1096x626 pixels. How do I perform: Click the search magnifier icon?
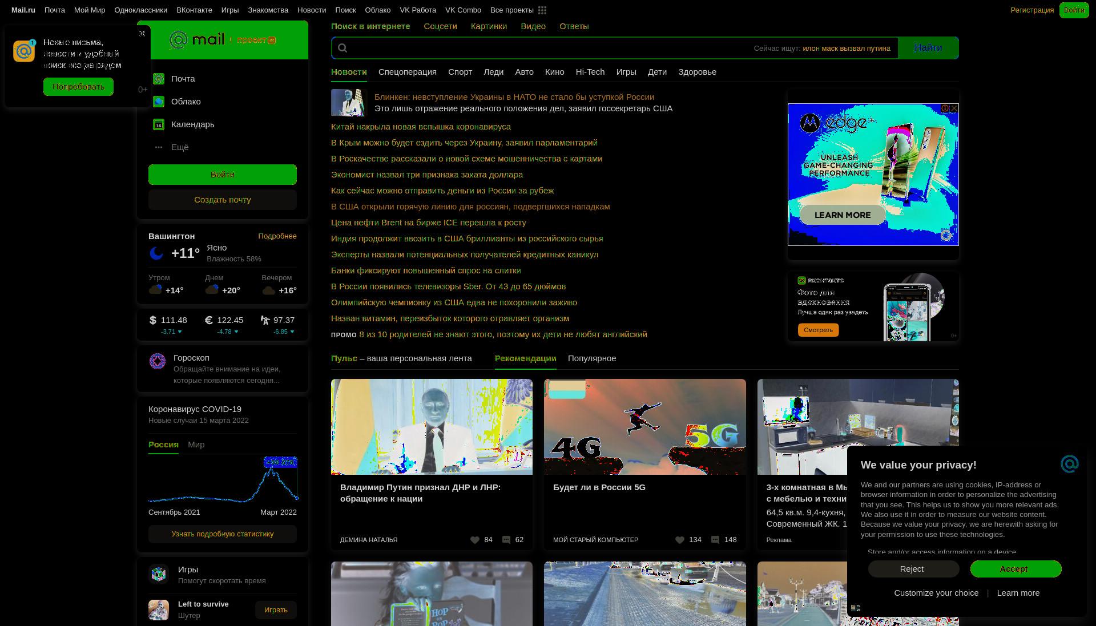(342, 48)
